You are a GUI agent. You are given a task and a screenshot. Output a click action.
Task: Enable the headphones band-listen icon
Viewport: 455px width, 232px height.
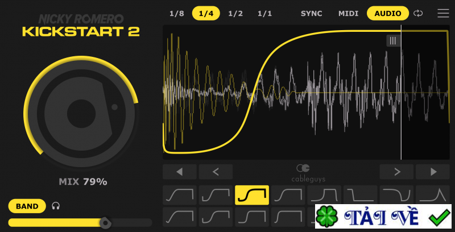coord(56,206)
